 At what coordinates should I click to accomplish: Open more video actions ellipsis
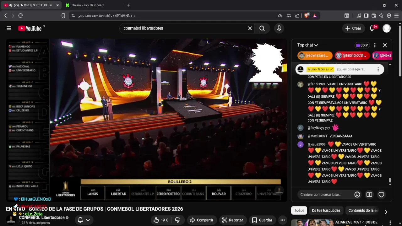click(283, 220)
